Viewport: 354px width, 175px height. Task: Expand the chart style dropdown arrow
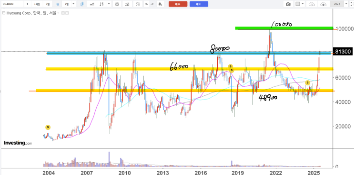pos(109,4)
